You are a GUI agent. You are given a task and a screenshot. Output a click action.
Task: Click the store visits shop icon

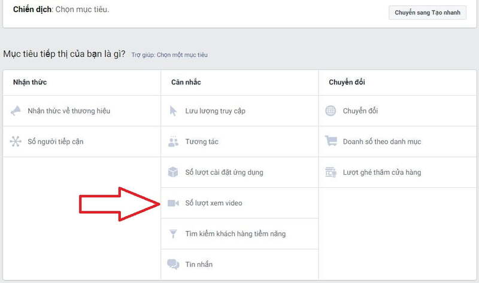[x=331, y=172]
